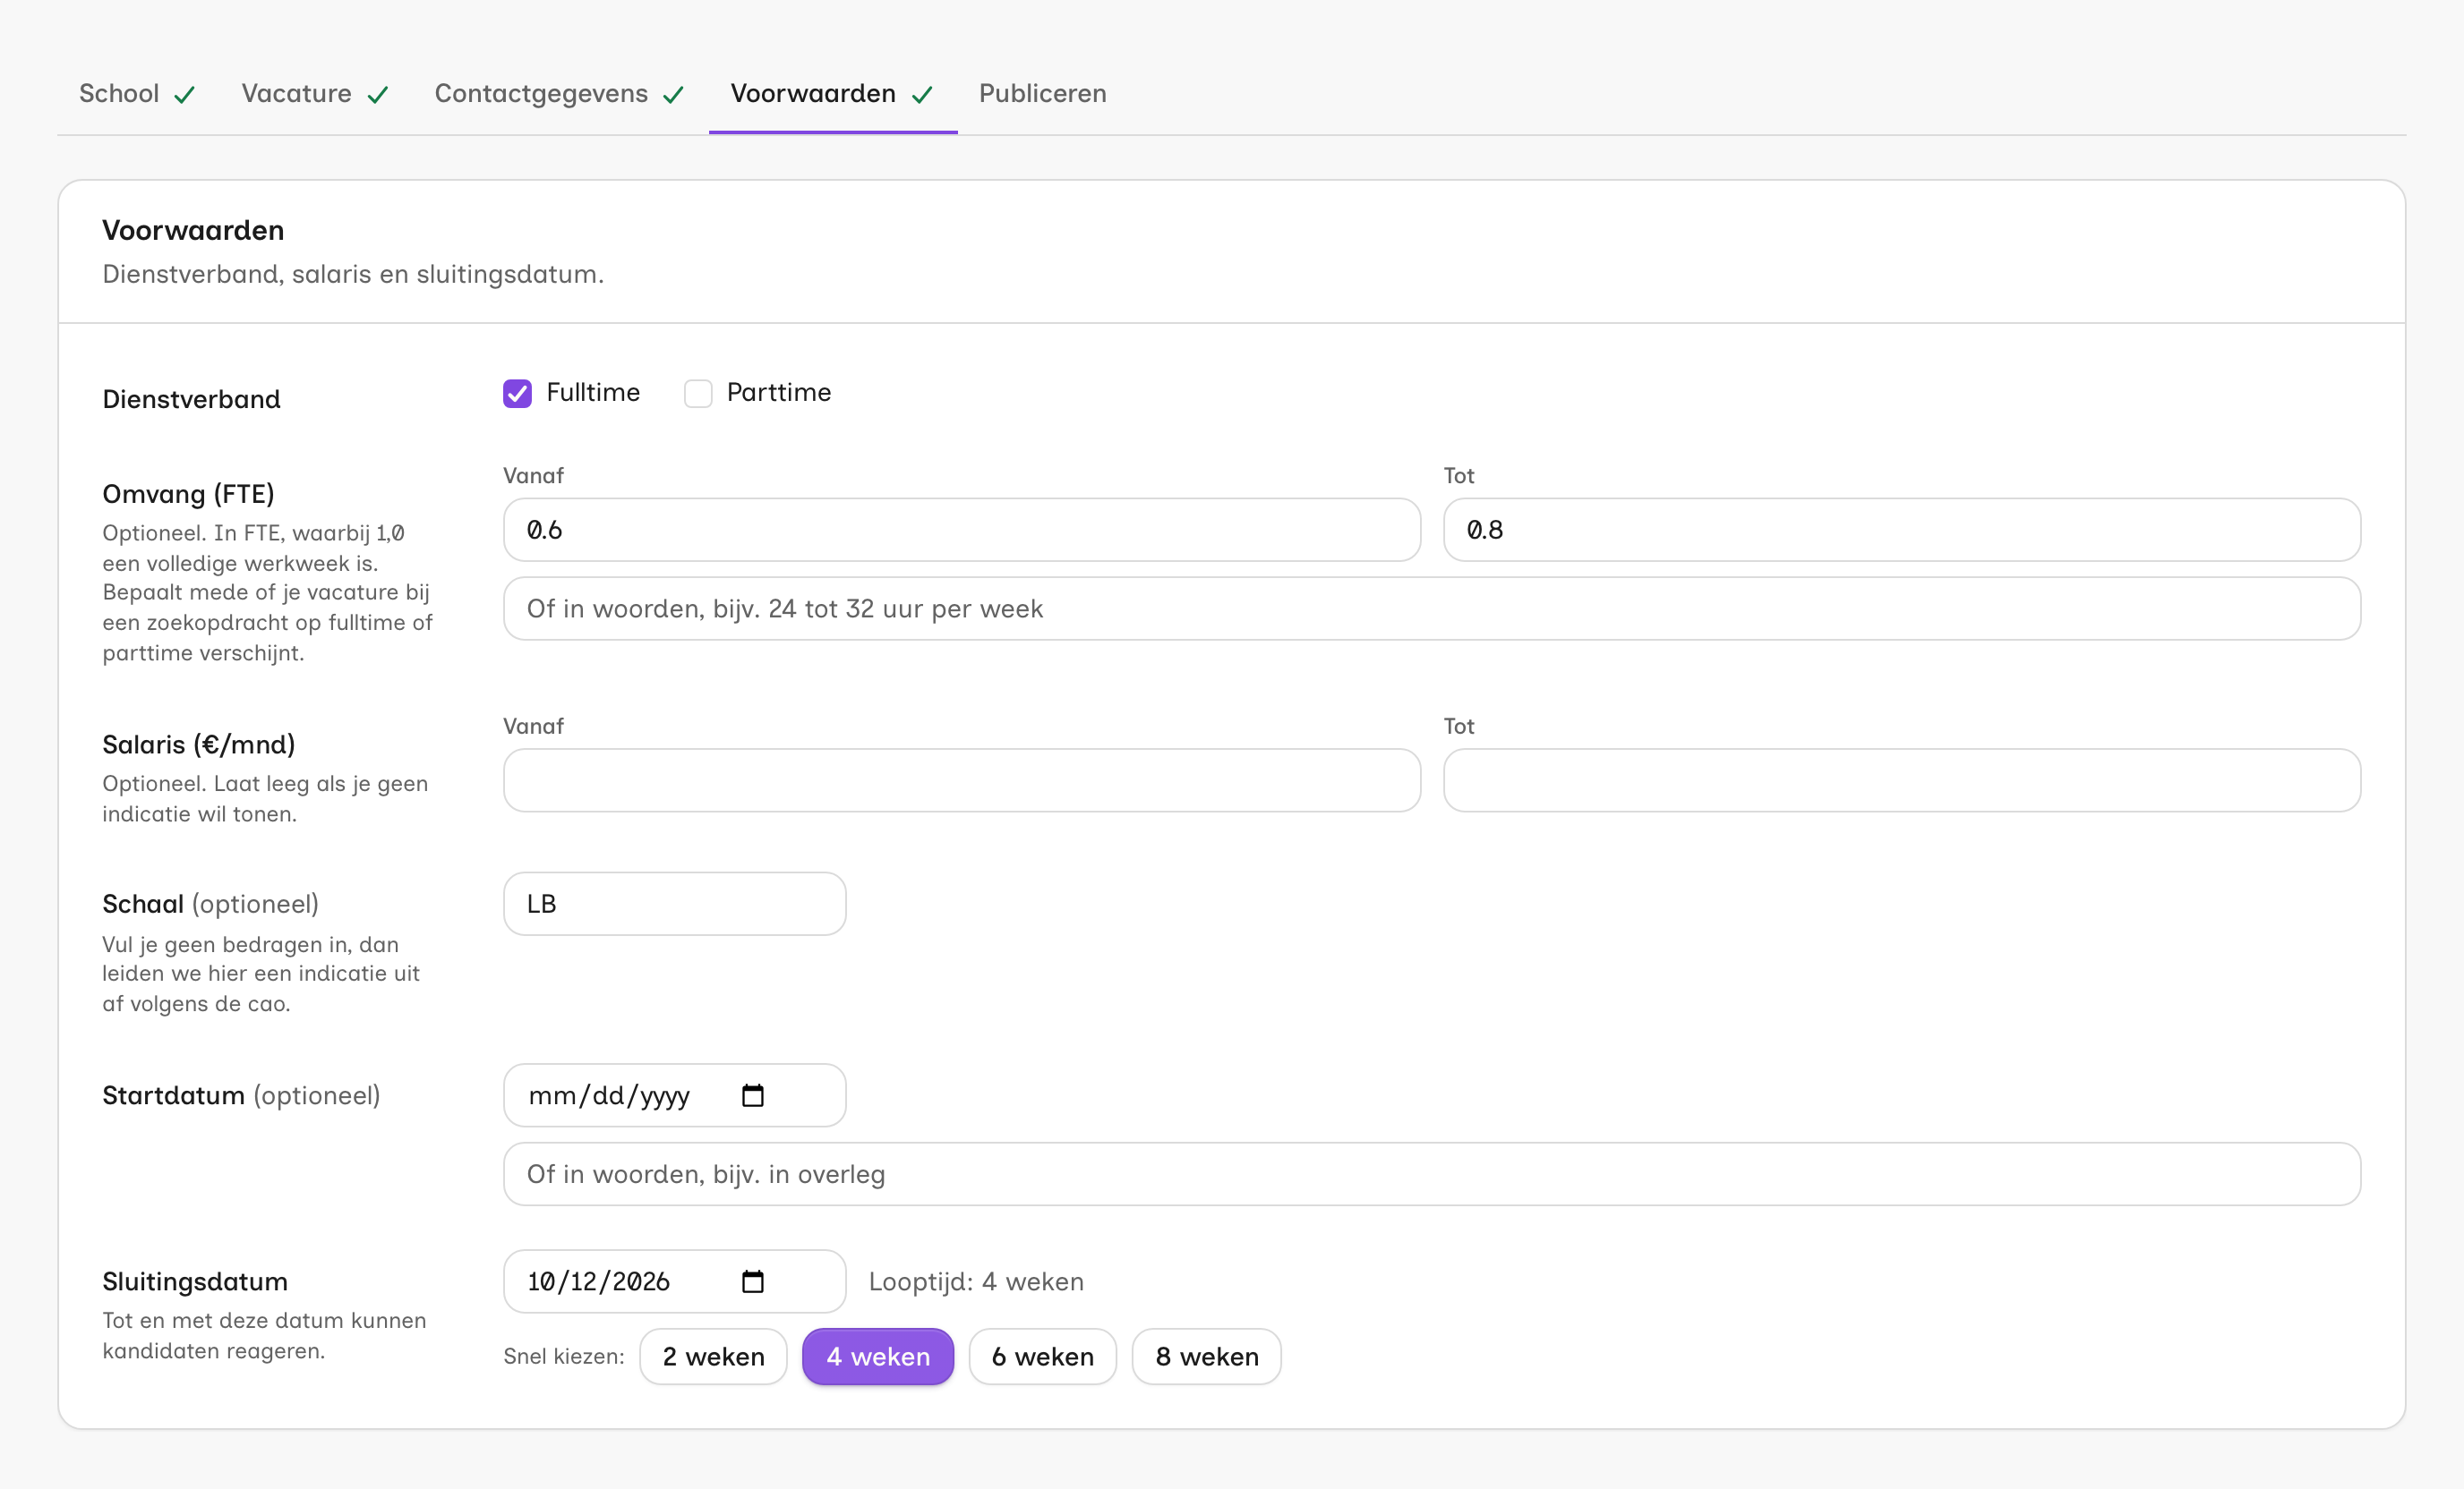Select the Voorwaarden tab

833,94
